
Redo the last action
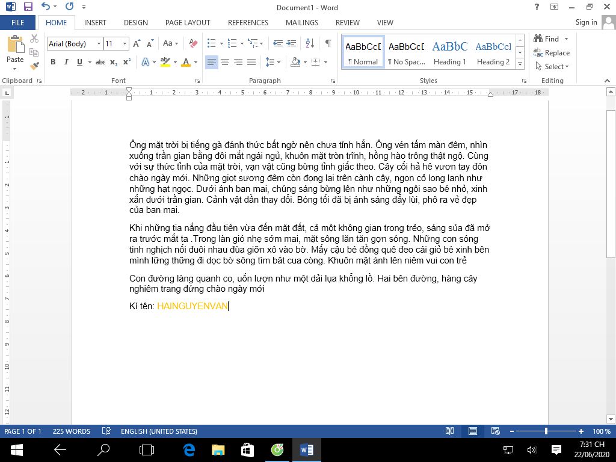pyautogui.click(x=70, y=7)
